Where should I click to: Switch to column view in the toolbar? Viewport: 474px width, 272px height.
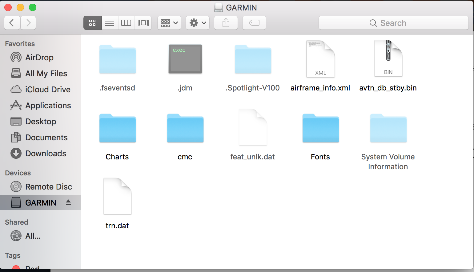click(126, 22)
